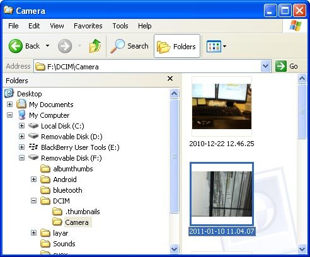310x257 pixels.
Task: Toggle the Folders pane button
Action: tap(177, 46)
